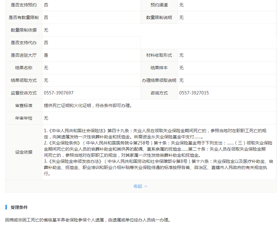Click the review standard text about 死亡证明和火化证明
The image size is (280, 234).
pyautogui.click(x=88, y=105)
